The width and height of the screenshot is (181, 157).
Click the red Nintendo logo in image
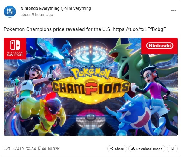[x=160, y=46]
